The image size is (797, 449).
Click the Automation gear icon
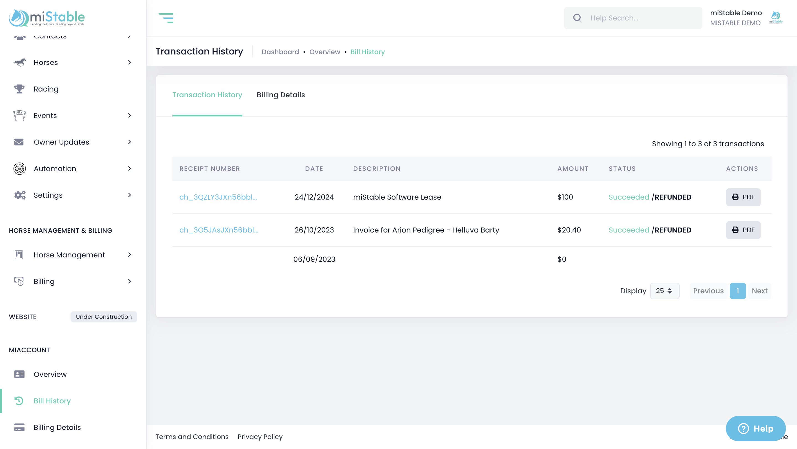coord(19,169)
